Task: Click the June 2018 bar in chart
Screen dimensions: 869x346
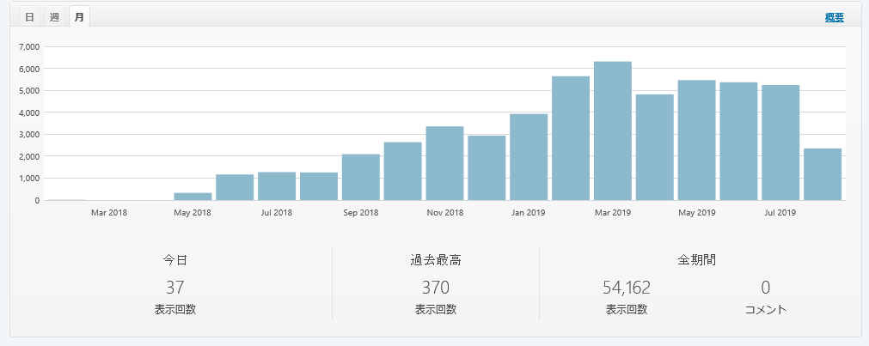Action: tap(235, 187)
